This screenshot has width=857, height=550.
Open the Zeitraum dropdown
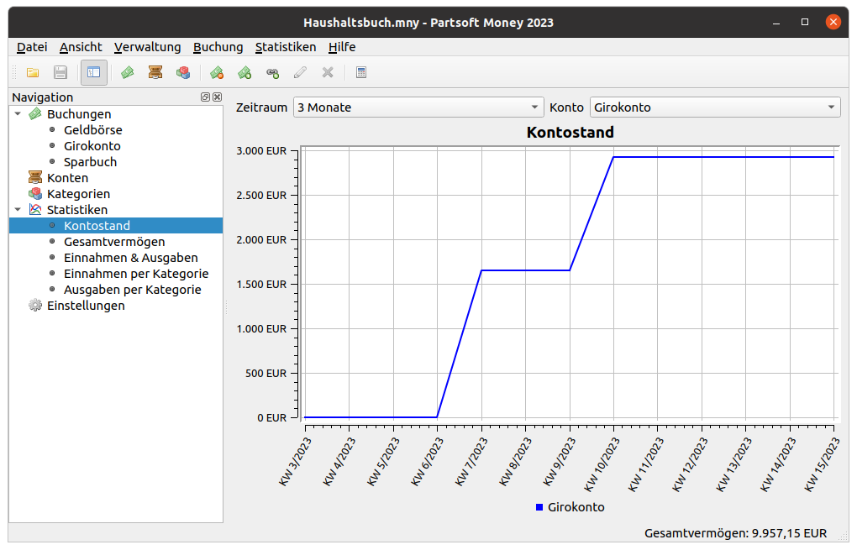click(418, 107)
